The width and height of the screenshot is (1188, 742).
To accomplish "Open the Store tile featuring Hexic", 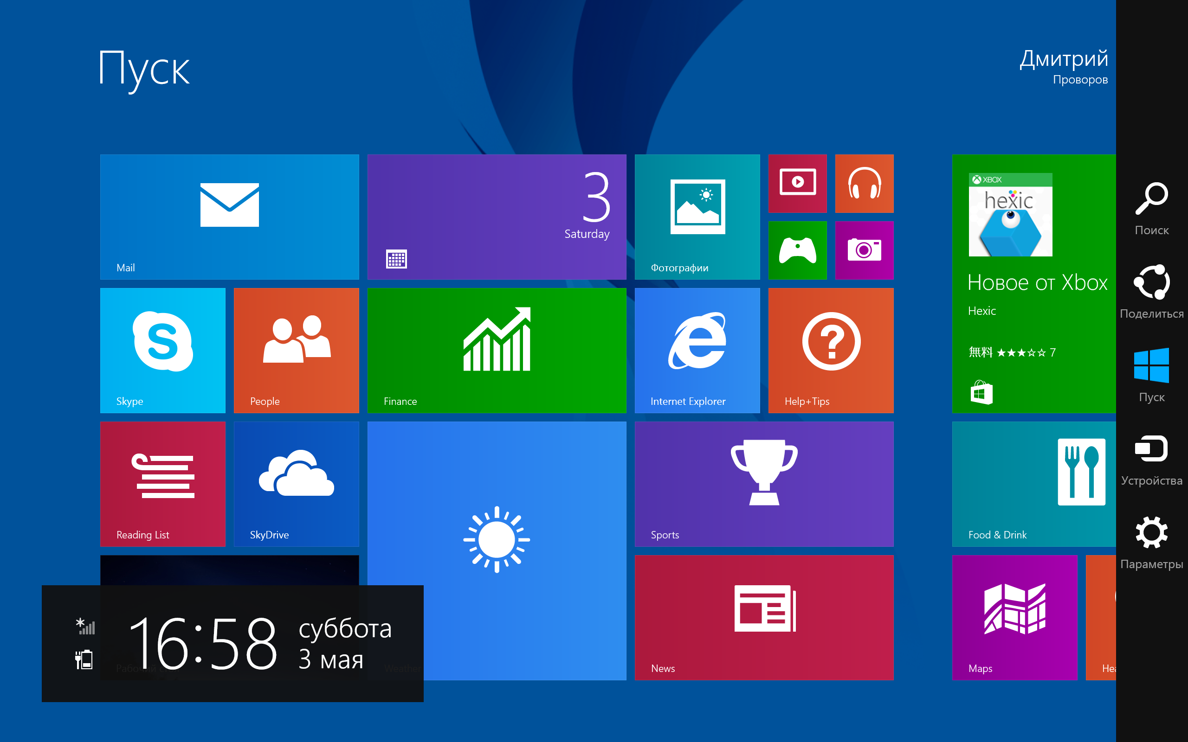I will tap(1034, 284).
